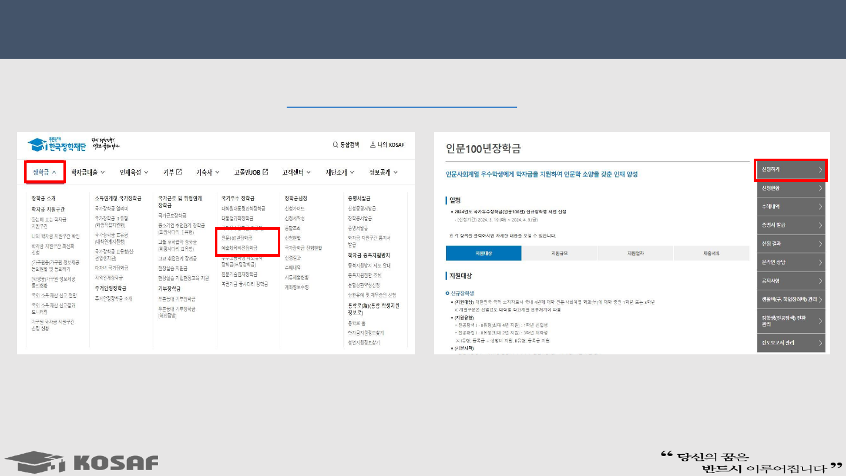Image resolution: width=846 pixels, height=476 pixels.
Task: Open 나의 KOSAF user icon
Action: point(372,145)
